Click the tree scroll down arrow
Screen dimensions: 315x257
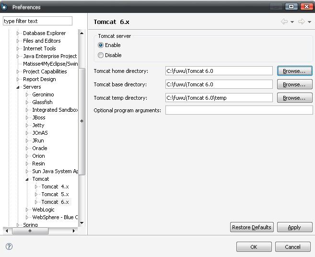coord(82,223)
